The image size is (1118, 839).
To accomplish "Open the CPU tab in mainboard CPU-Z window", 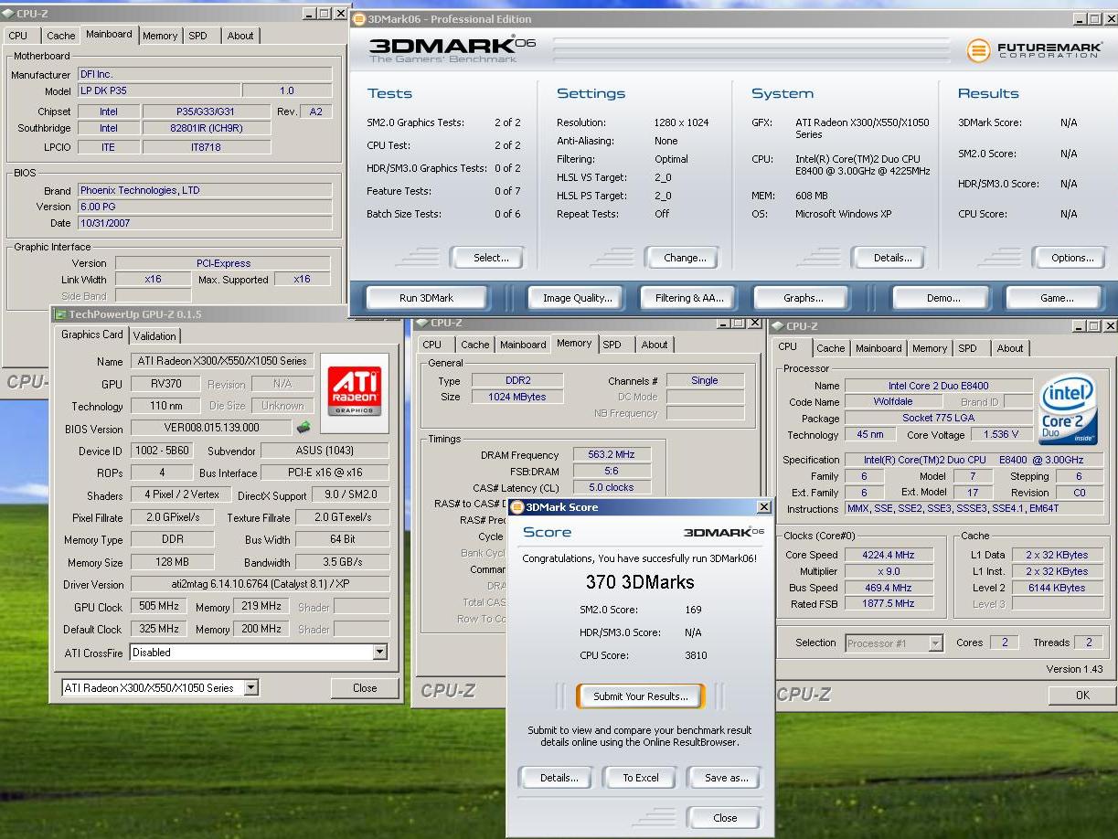I will (18, 36).
